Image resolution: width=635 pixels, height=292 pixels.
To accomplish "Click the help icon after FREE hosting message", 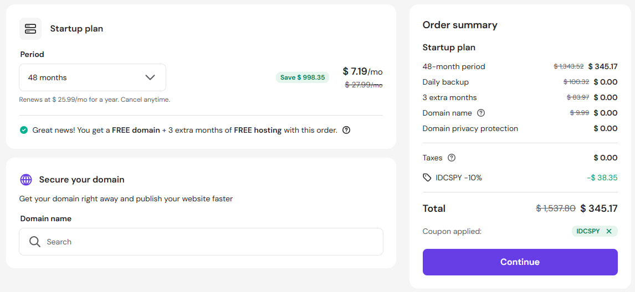I will click(x=346, y=131).
